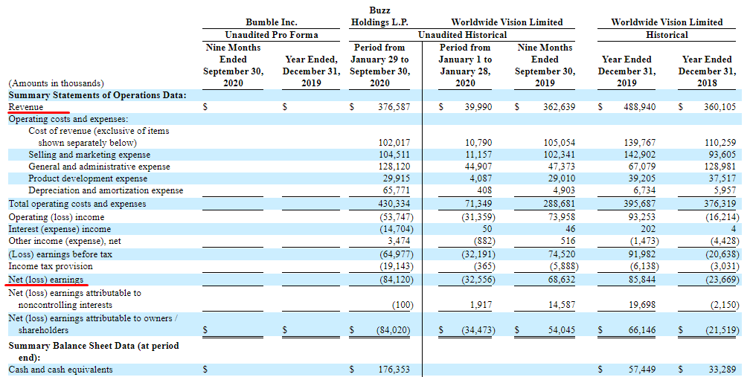The height and width of the screenshot is (377, 750).
Task: Click the Buzz Holdings L.P. header
Action: tap(379, 16)
